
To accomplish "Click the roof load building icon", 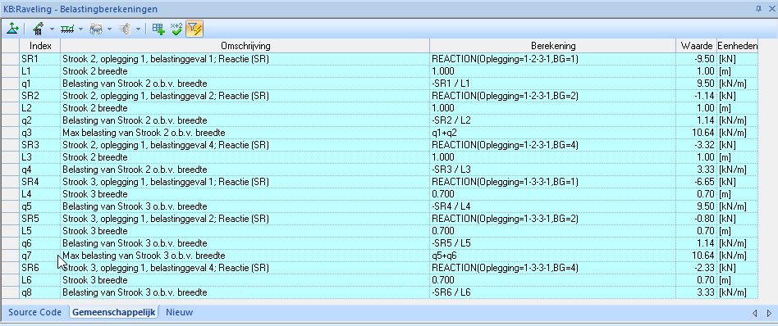I will pyautogui.click(x=39, y=29).
